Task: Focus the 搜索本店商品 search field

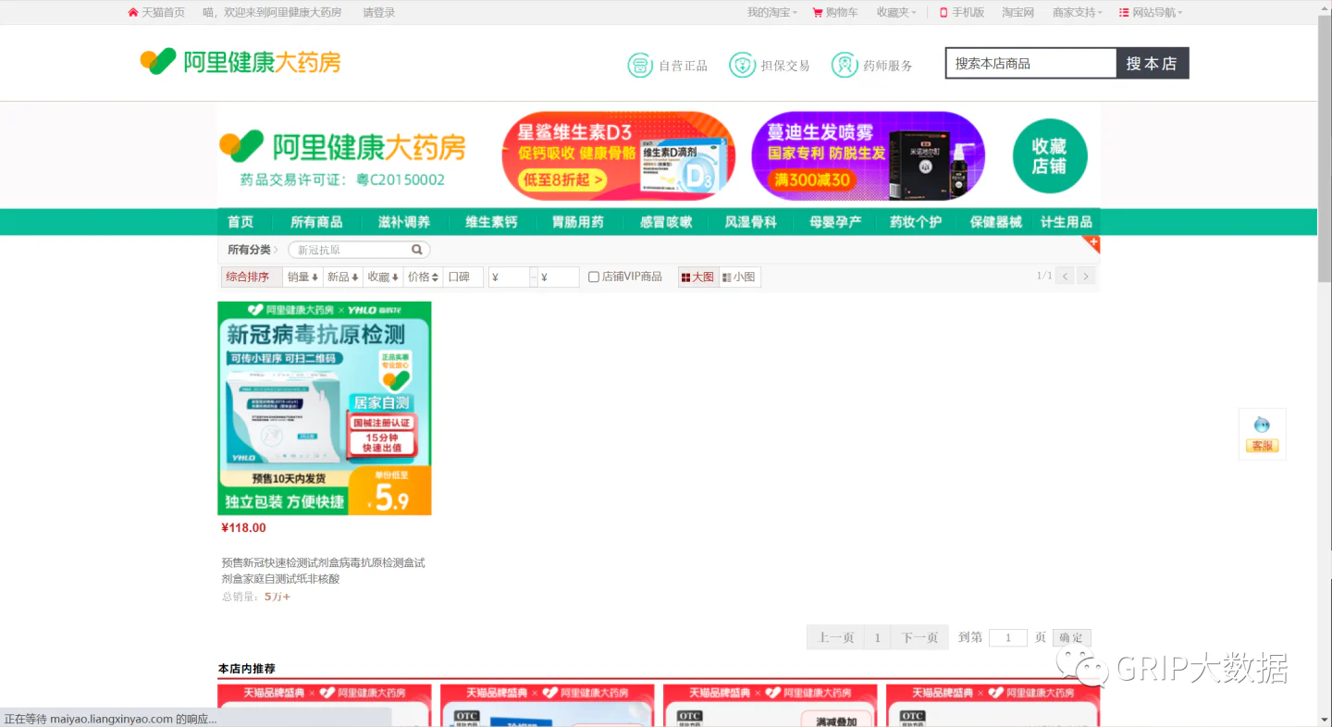Action: pyautogui.click(x=1031, y=63)
